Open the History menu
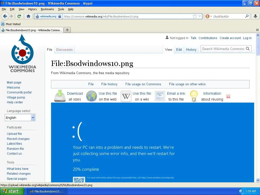The height and width of the screenshot is (195, 260). pos(32,9)
